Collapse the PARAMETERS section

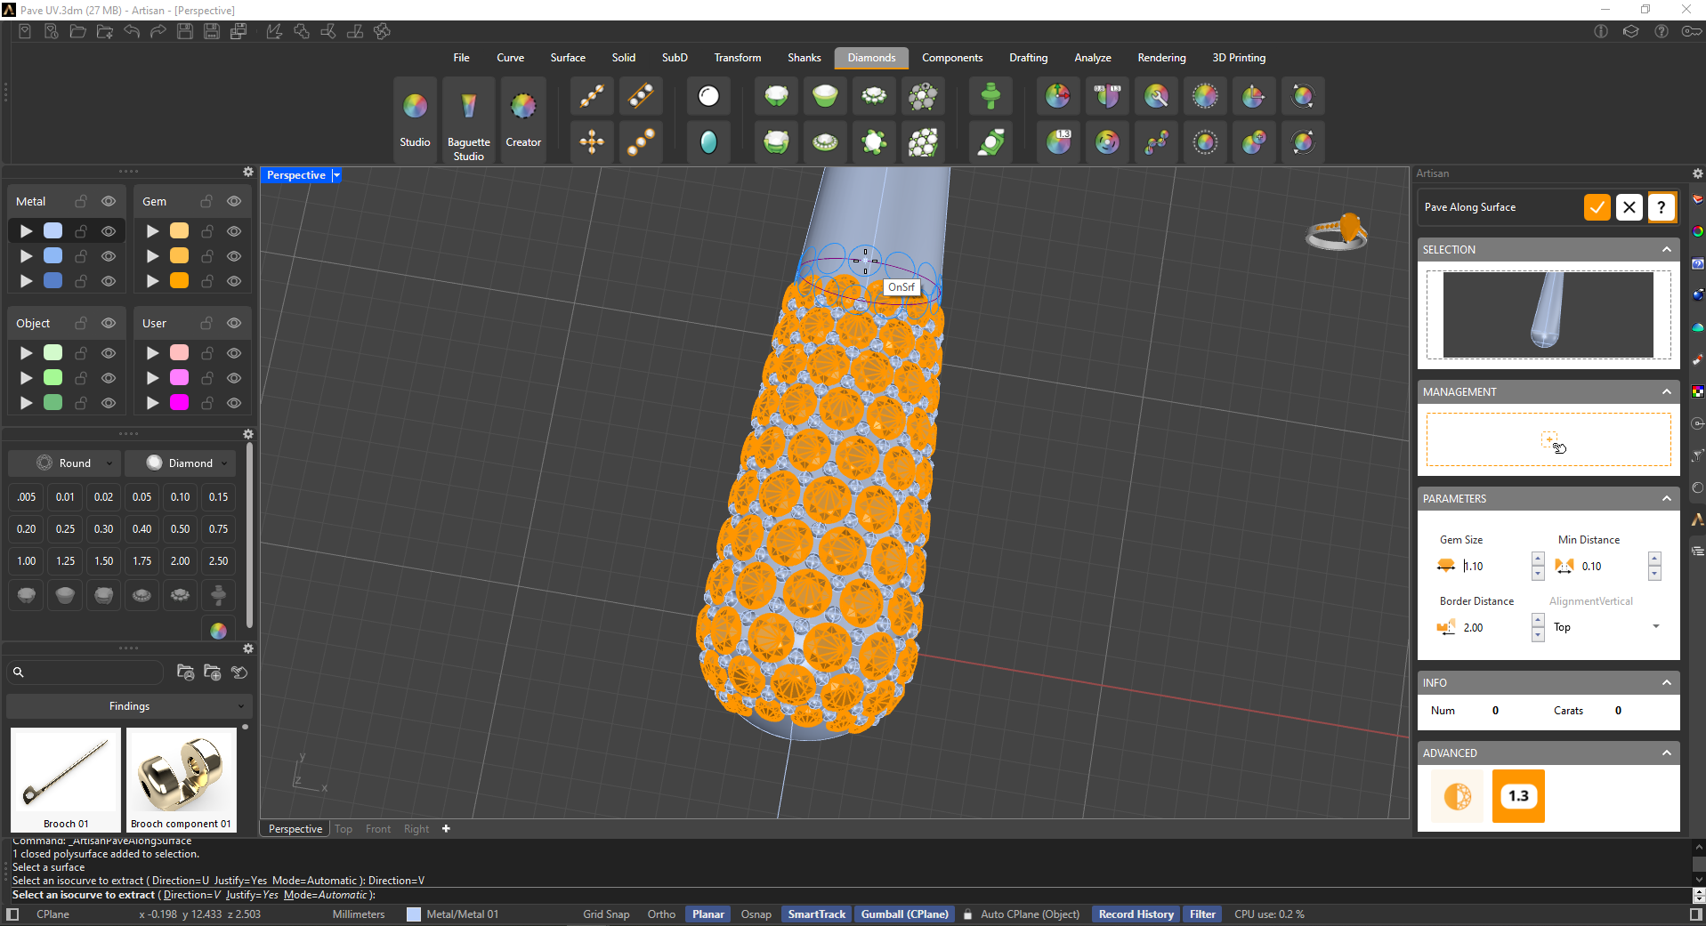1667,499
